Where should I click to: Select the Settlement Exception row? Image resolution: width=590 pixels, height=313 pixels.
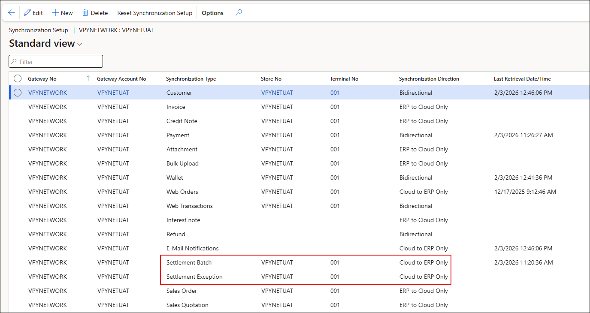[299, 277]
